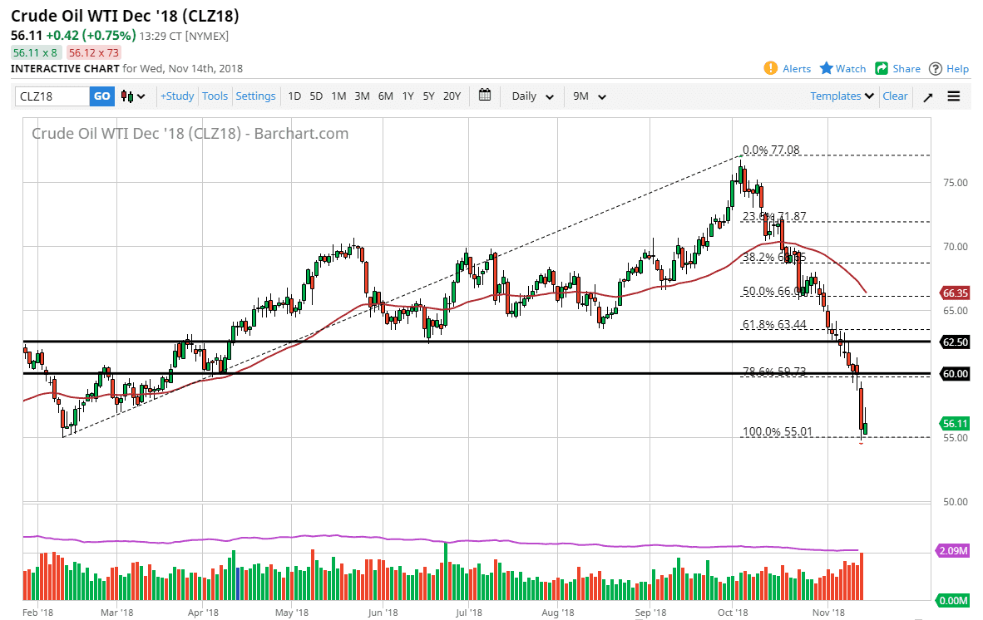Open the Tools menu

click(x=215, y=96)
